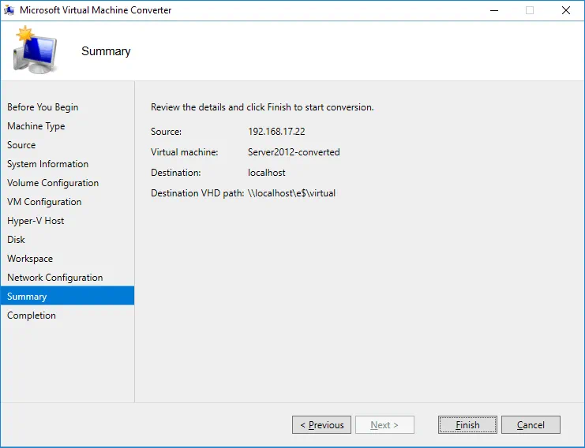Screen dimensions: 585x448
Task: Select Machine Type in the sidebar
Action: click(x=36, y=126)
